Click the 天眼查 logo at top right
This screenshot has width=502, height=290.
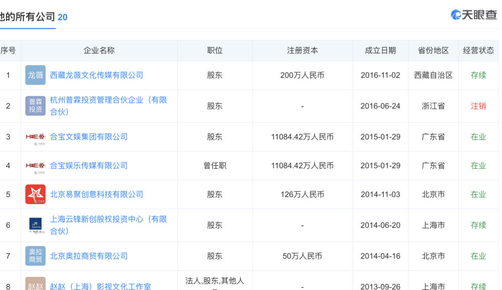474,15
